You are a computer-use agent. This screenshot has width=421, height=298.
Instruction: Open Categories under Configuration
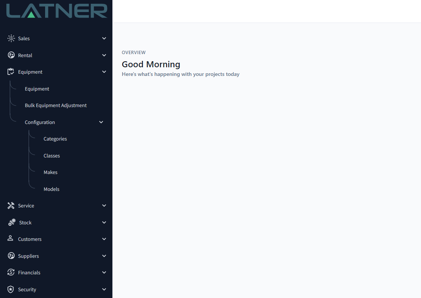(55, 139)
